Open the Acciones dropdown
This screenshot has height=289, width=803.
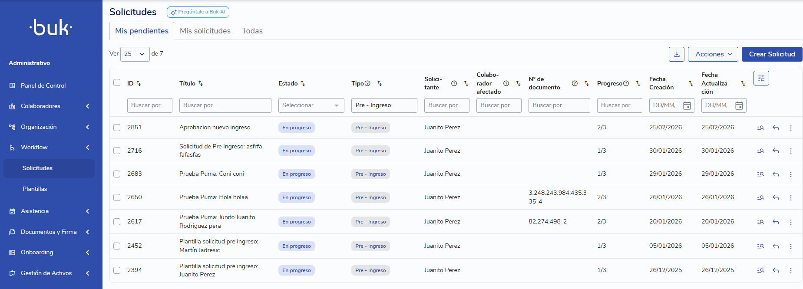[x=713, y=54]
